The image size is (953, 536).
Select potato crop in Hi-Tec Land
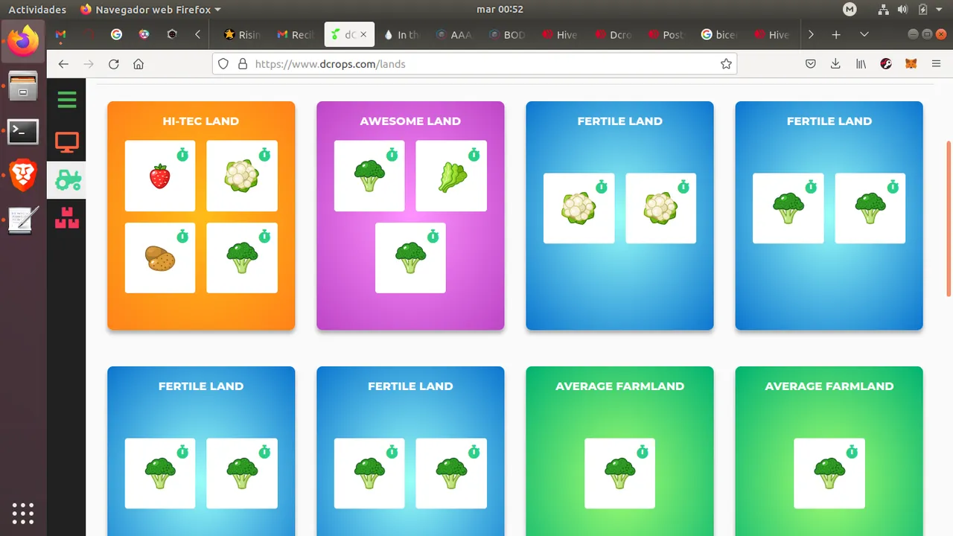pyautogui.click(x=160, y=258)
